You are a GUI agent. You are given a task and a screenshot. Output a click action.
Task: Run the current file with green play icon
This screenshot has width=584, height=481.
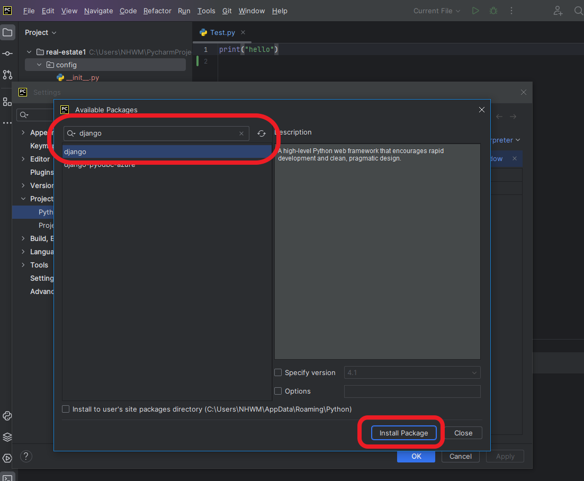475,11
